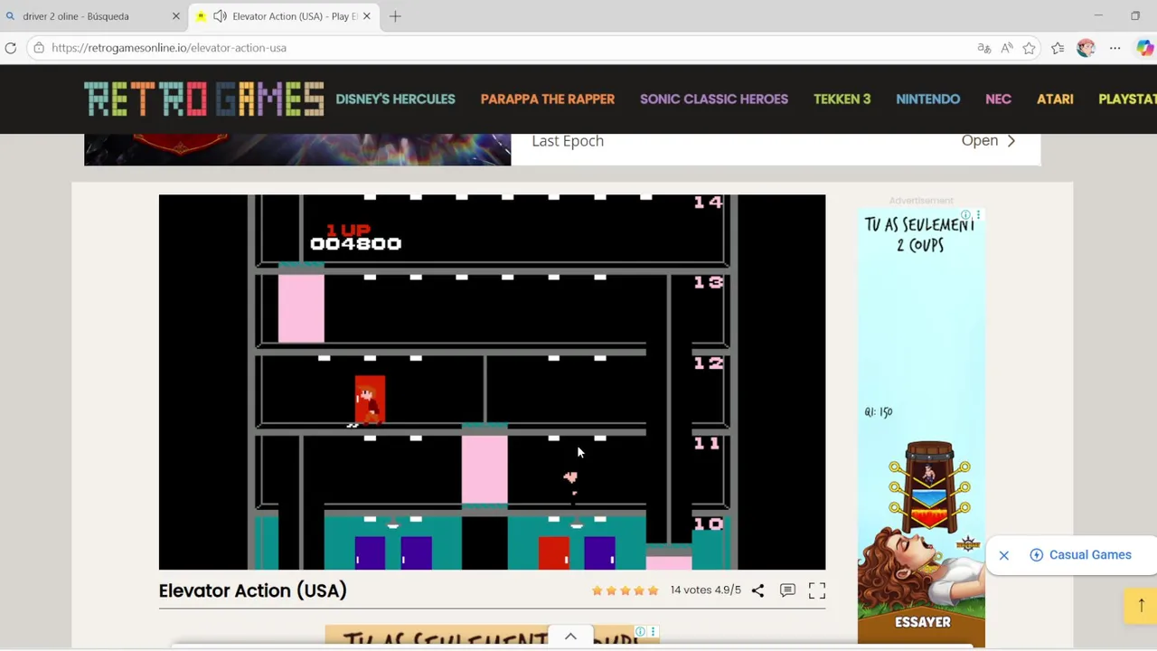The image size is (1157, 651).
Task: Close the driver 2 oline search tab
Action: (175, 16)
